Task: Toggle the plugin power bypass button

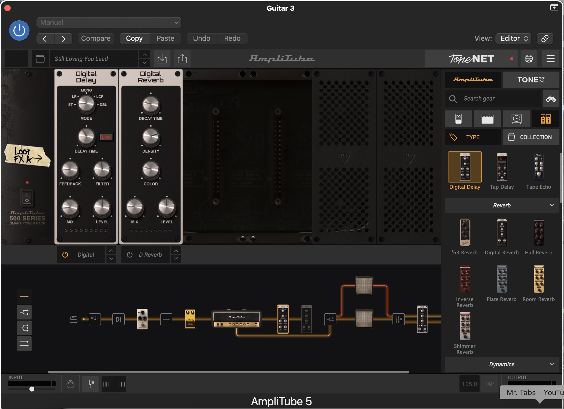Action: (x=19, y=31)
